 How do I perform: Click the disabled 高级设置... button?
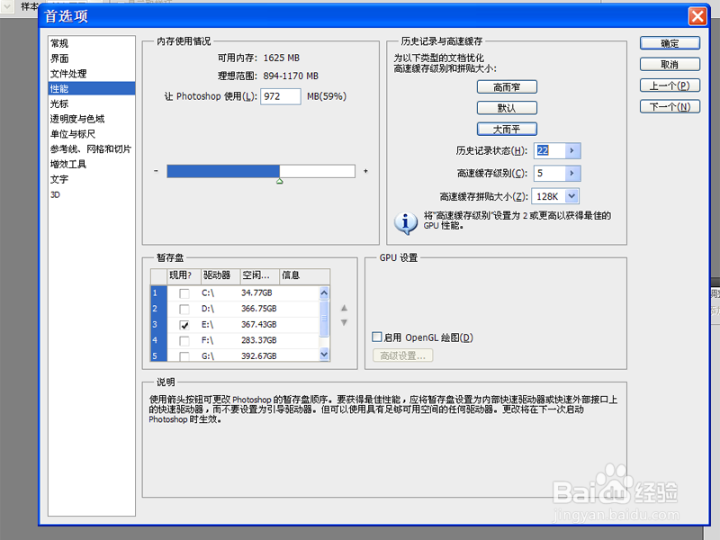pyautogui.click(x=402, y=355)
